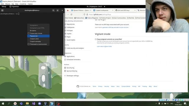189x106 pixels.
Task: Open 'Code security and analysis' settings
Action: tap(75, 48)
